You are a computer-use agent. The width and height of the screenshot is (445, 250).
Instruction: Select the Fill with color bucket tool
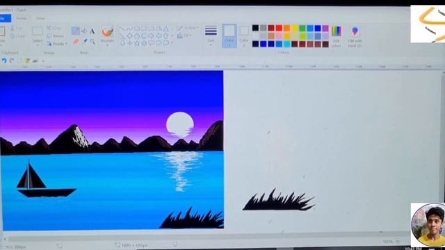pyautogui.click(x=84, y=31)
